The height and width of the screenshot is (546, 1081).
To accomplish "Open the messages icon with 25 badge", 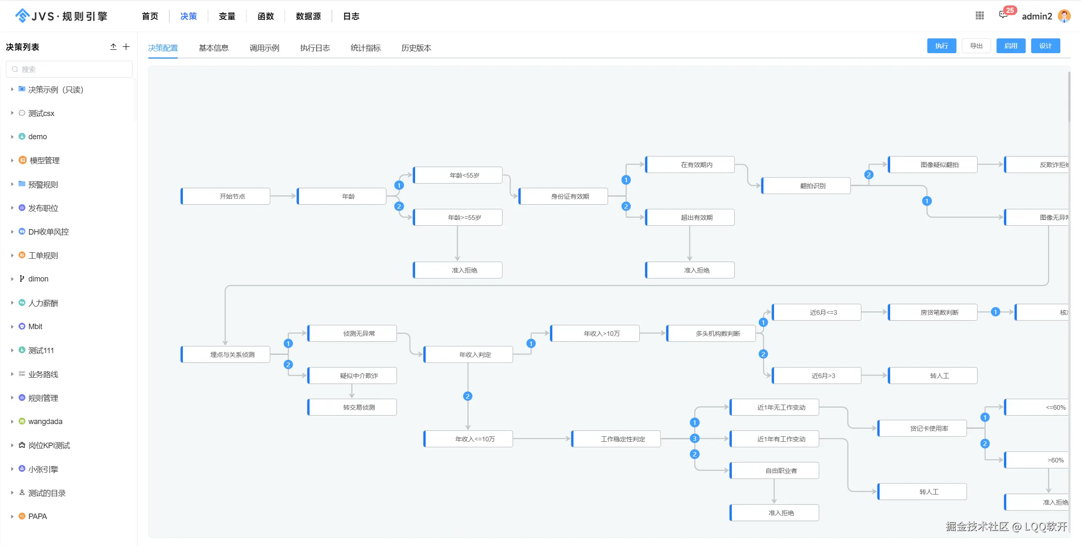I will point(1003,15).
